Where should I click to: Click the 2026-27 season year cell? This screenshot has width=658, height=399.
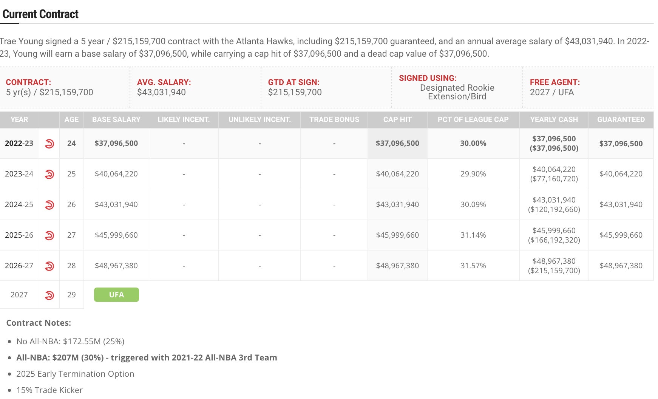19,266
